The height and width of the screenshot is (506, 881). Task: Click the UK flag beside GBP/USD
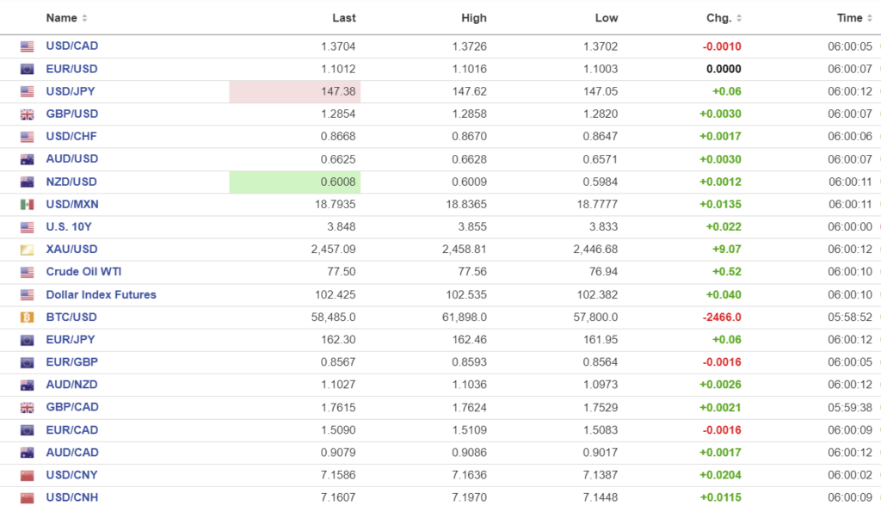[x=28, y=114]
